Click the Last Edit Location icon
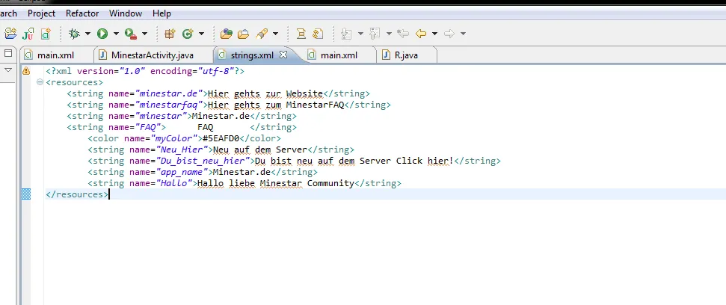726x305 pixels. (x=403, y=34)
